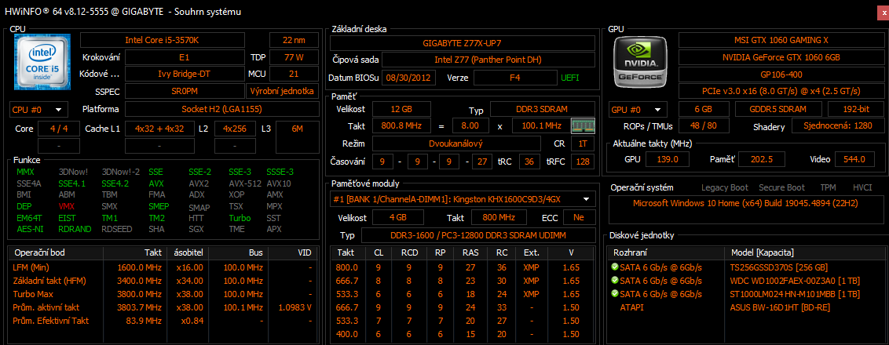Click the module type DDR3-1600 / PC3-12800 field
Image resolution: width=889 pixels, height=345 pixels.
[478, 235]
